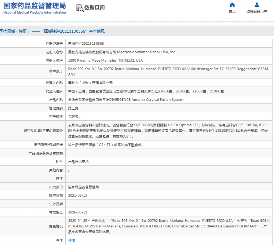The width and height of the screenshot is (274, 245).
Task: Click the 批准日期 row label
Action: point(56,195)
